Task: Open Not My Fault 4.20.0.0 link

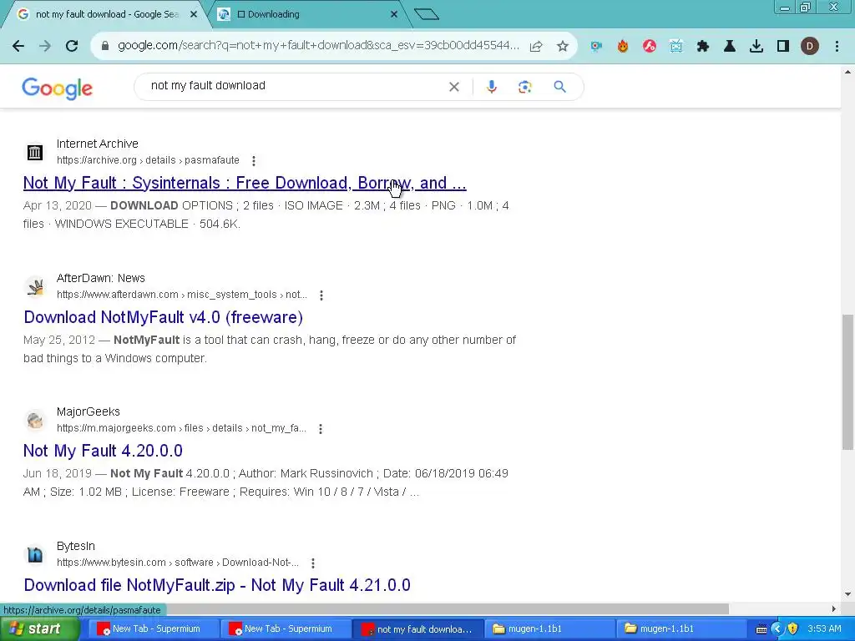Action: pyautogui.click(x=103, y=451)
